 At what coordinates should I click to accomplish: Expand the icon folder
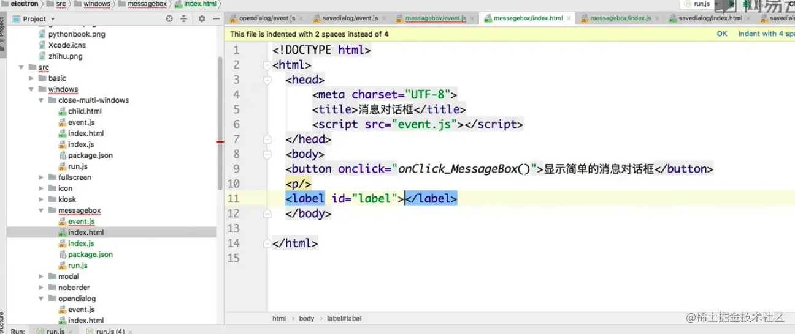coord(41,188)
